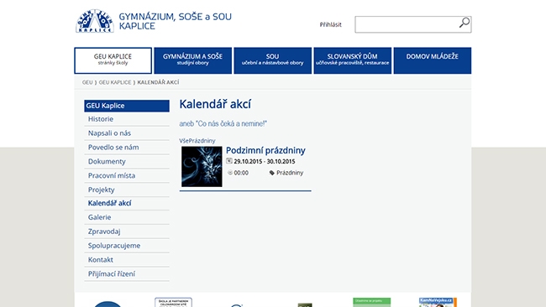This screenshot has width=546, height=307.
Task: Open the Slovanský dům tab
Action: pos(353,60)
